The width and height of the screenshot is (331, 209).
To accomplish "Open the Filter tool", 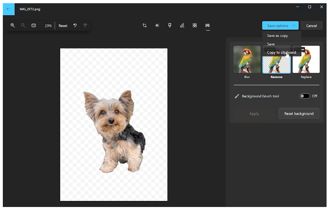I will (x=170, y=25).
